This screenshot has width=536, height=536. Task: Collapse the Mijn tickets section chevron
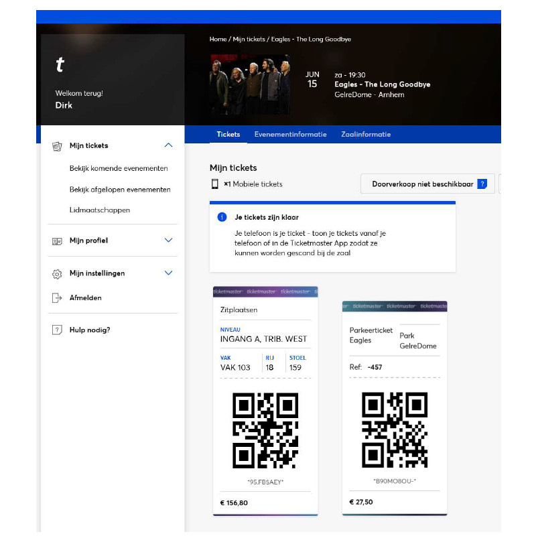click(168, 145)
